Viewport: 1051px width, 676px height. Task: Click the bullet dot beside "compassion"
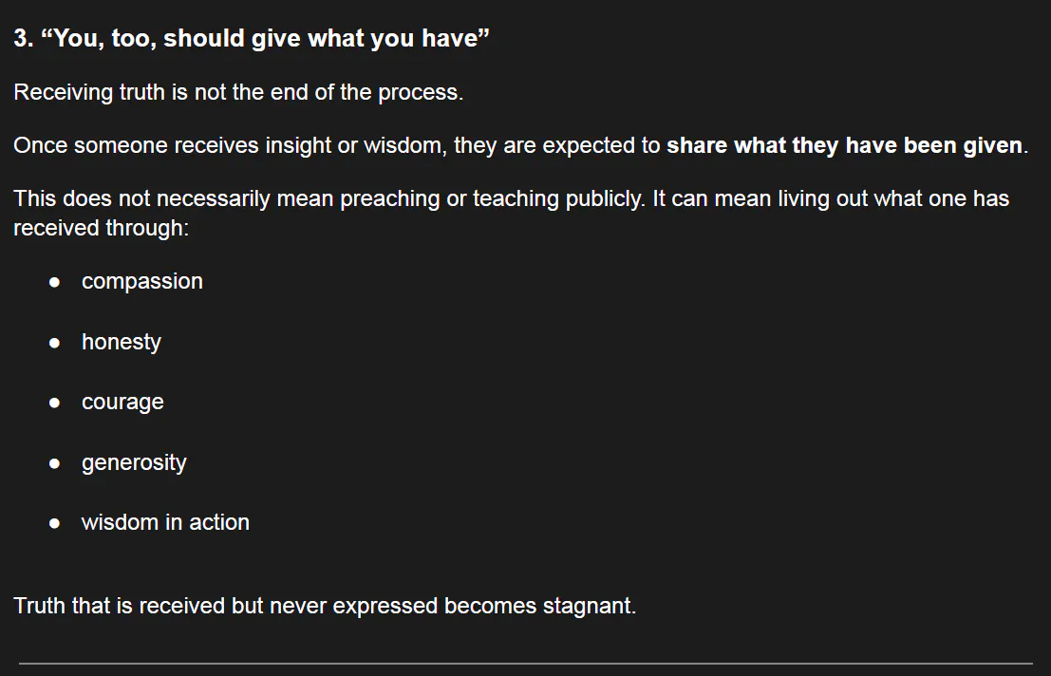coord(55,282)
